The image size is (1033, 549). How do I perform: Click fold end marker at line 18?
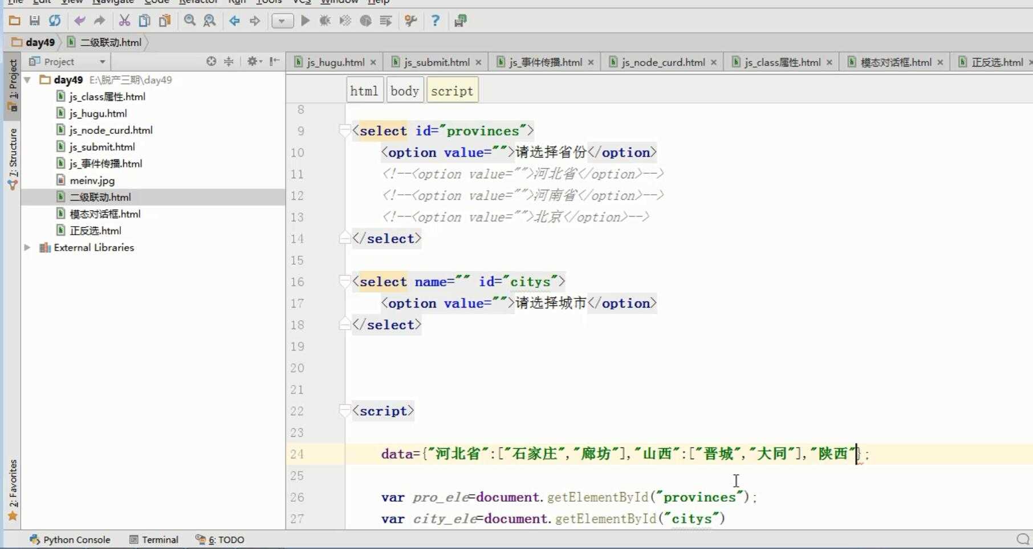pos(344,324)
